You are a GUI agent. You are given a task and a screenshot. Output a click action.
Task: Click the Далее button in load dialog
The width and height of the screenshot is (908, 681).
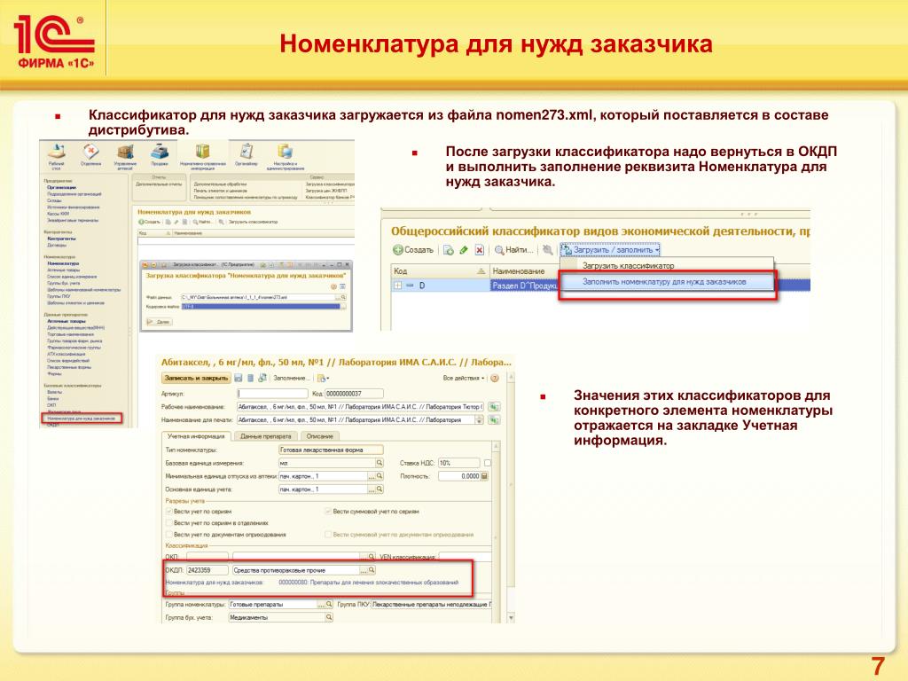point(160,321)
